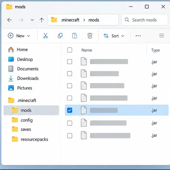Click the Copy icon

(60, 36)
